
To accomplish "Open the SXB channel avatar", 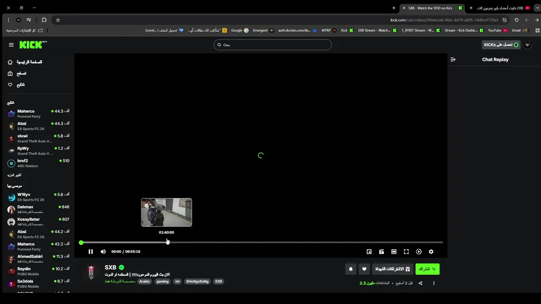I will [91, 273].
